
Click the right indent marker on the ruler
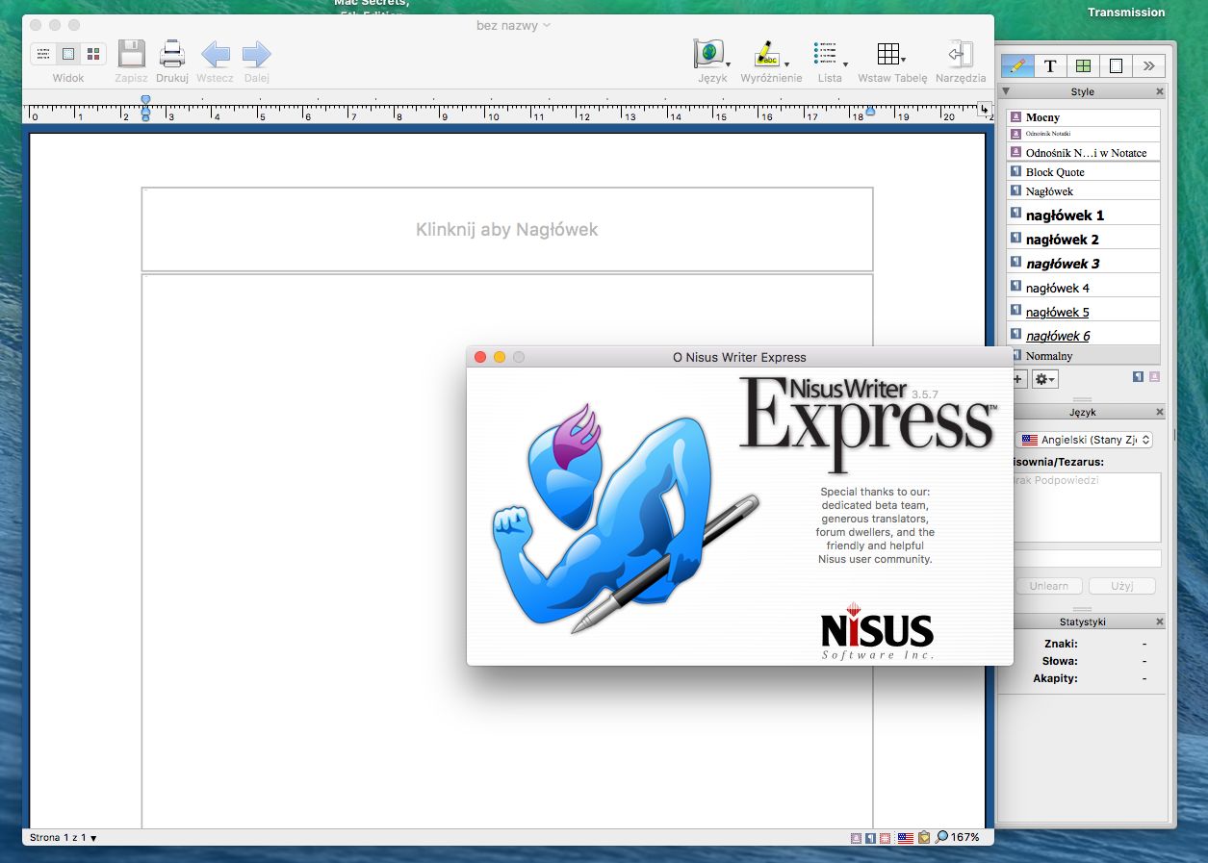click(x=870, y=112)
